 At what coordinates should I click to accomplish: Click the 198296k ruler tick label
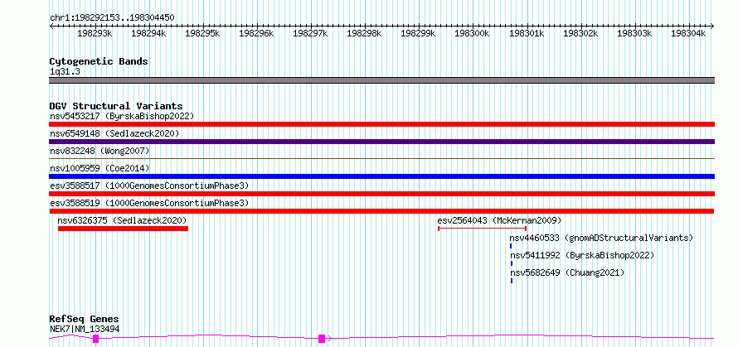[256, 33]
